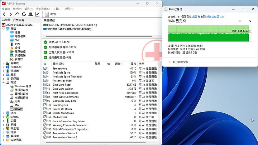Open the 新增磁碟區 (D:) destination link
Screen dimensions: 258x145
[x=215, y=17]
